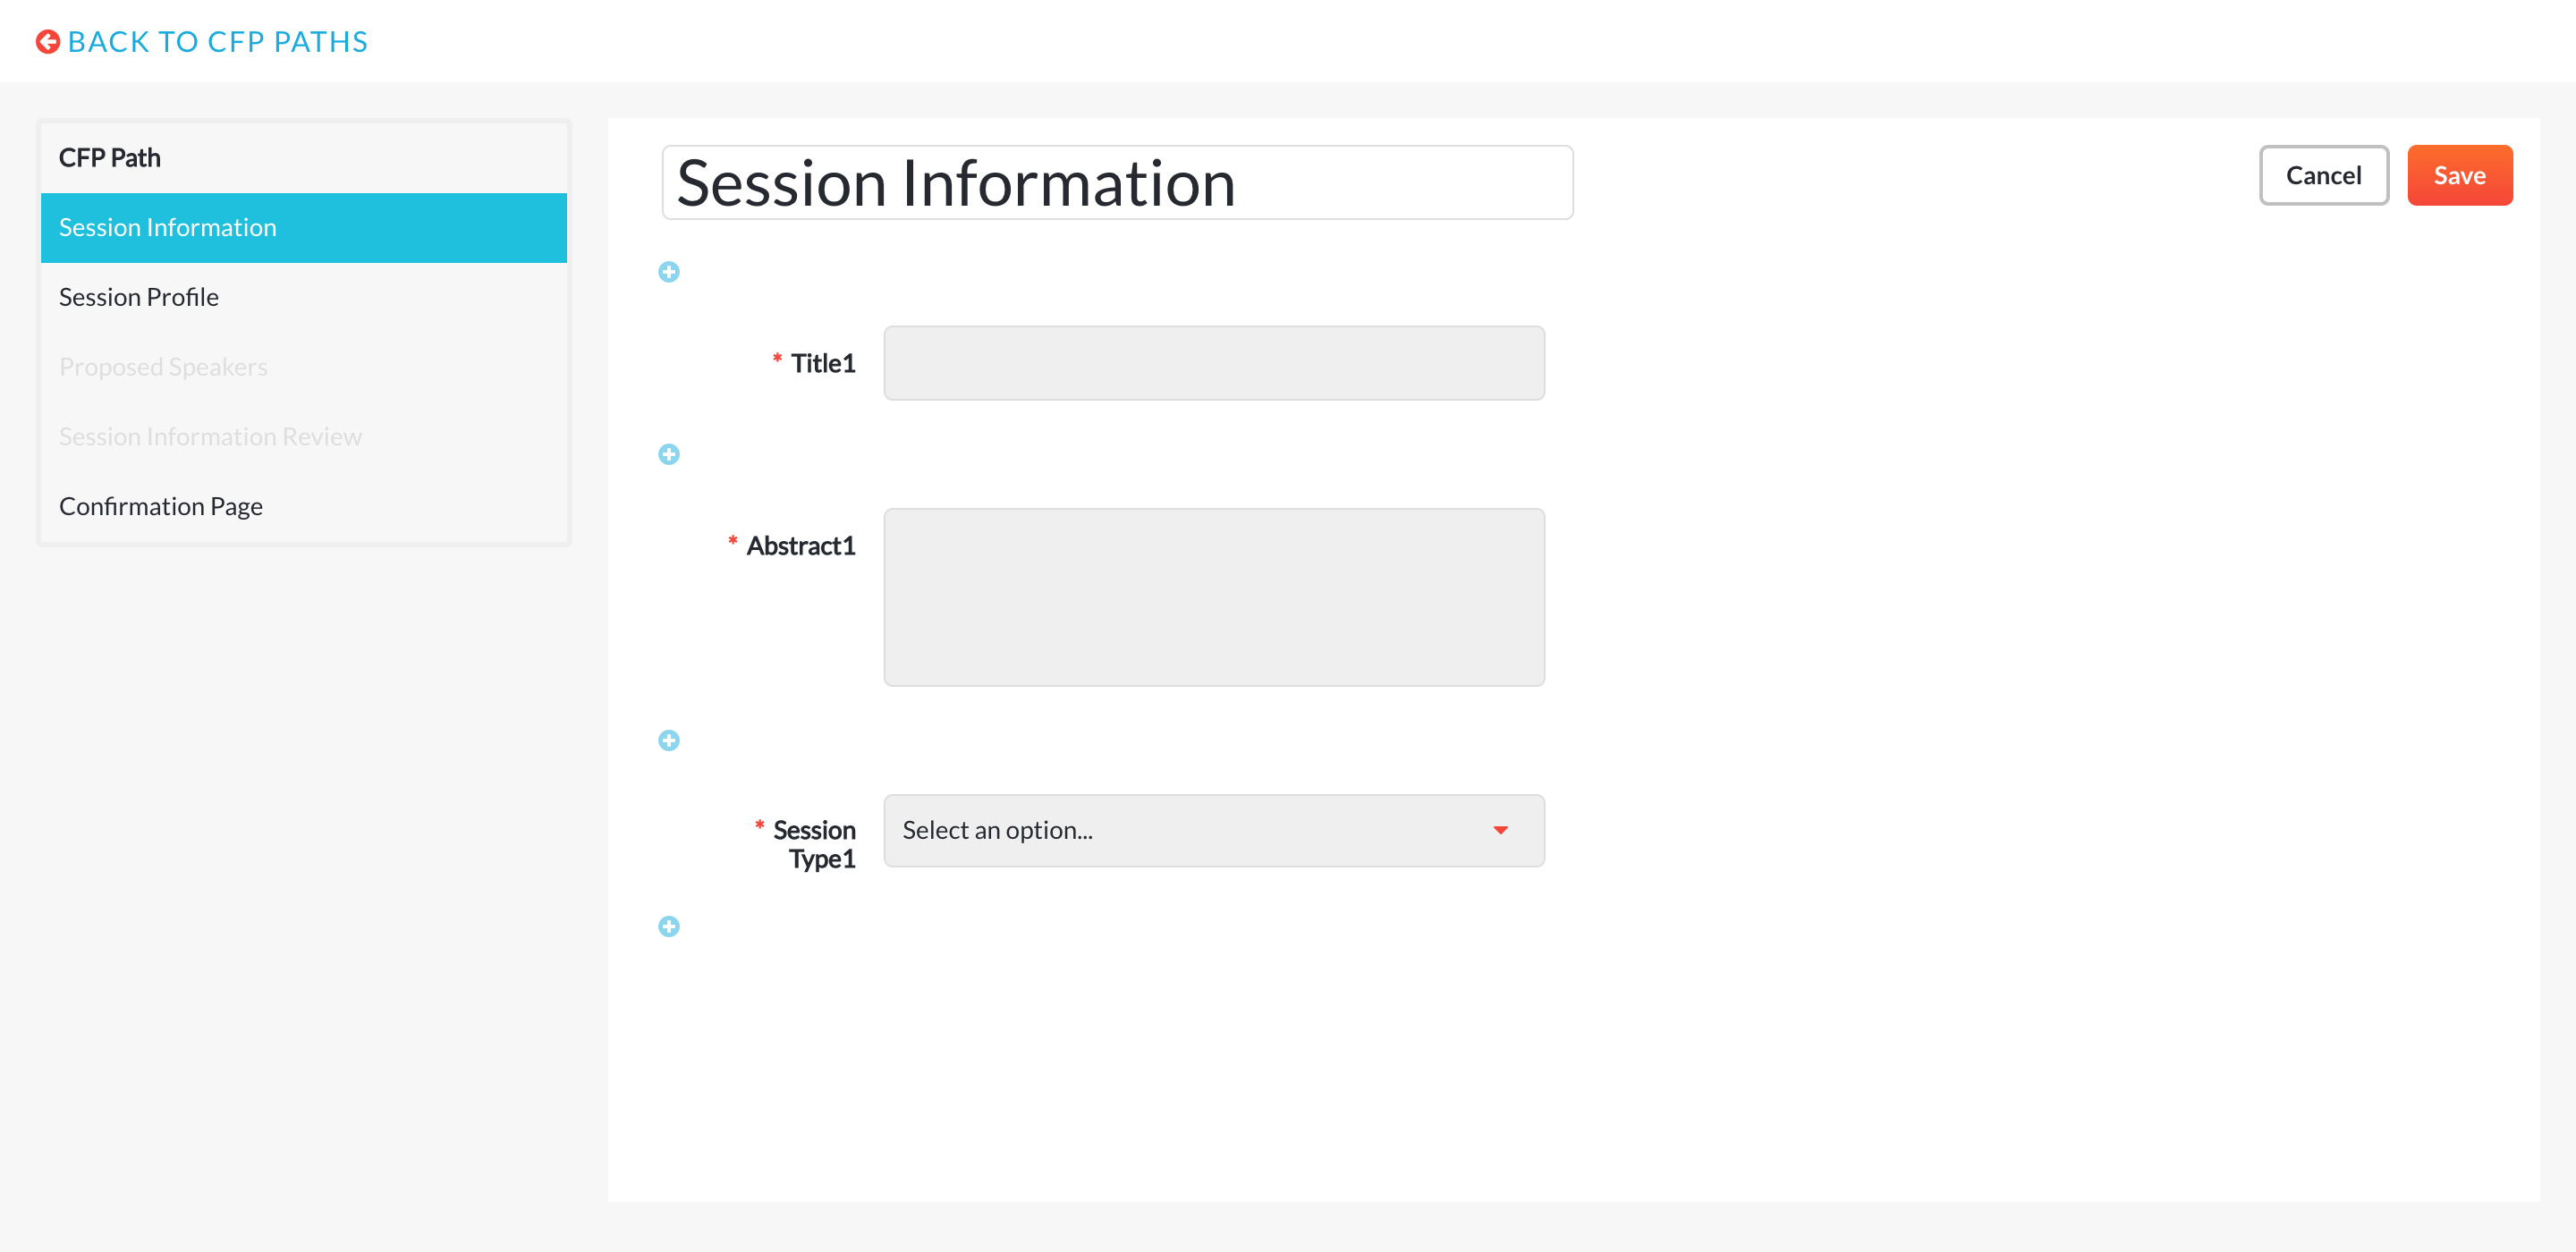Add a field above Session Type1
Screen dimensions: 2576x1252
point(669,741)
